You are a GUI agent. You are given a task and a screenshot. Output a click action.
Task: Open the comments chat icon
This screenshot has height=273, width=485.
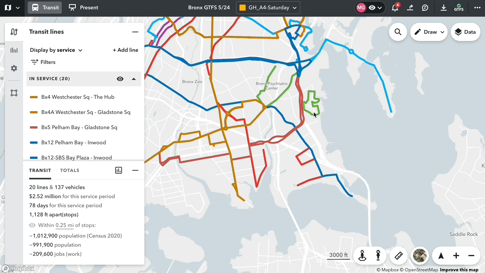425,8
